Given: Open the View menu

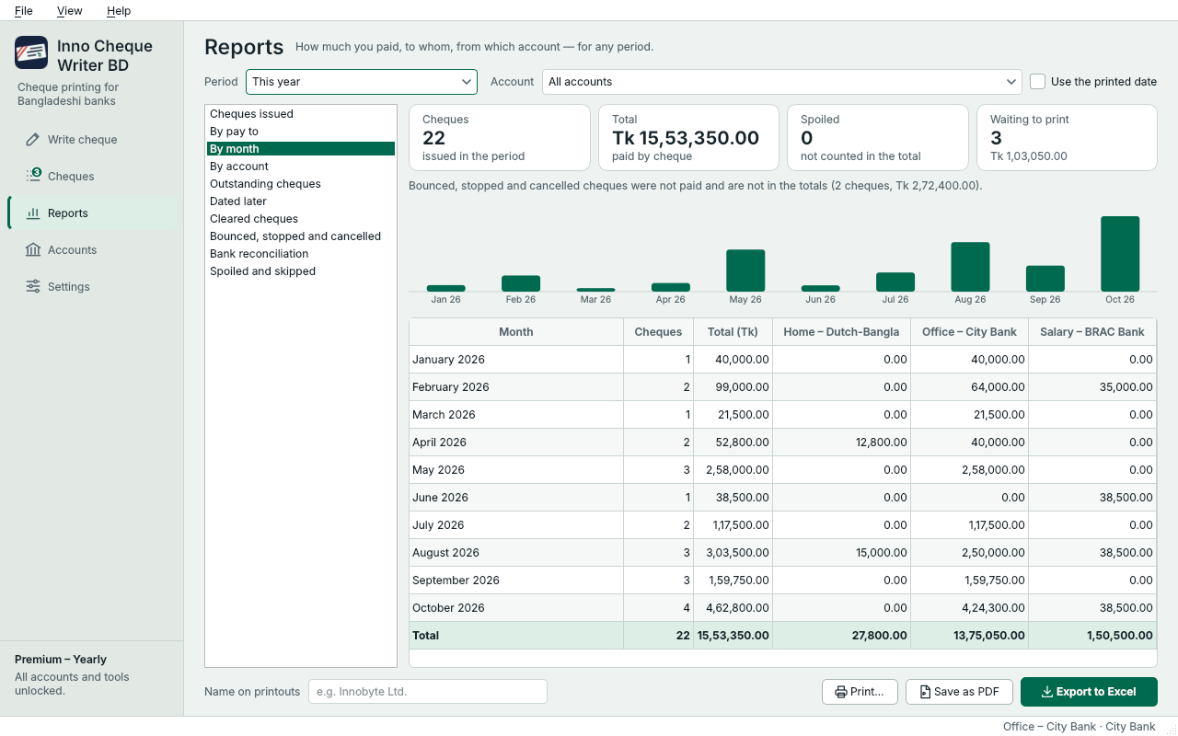Looking at the screenshot, I should [x=70, y=11].
